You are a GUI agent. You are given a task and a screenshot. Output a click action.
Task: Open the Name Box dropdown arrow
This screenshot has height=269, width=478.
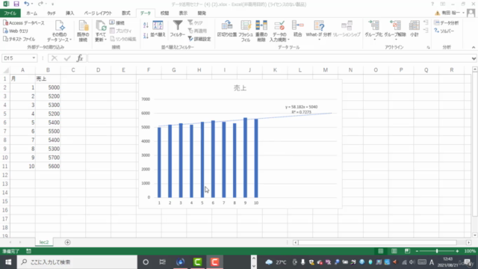point(34,58)
